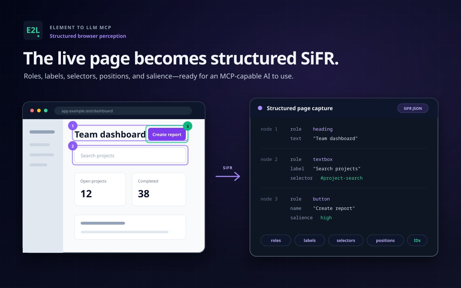Click the E2L logo icon
Image resolution: width=461 pixels, height=288 pixels.
(33, 30)
